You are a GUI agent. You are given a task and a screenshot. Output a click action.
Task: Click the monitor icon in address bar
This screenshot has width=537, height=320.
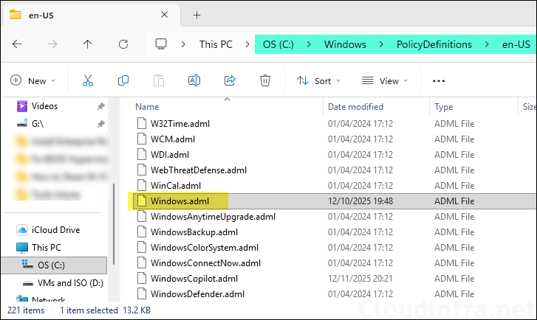161,44
